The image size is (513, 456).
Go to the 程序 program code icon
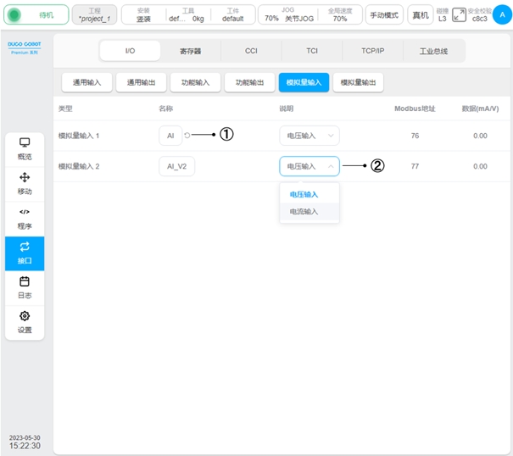click(x=25, y=218)
